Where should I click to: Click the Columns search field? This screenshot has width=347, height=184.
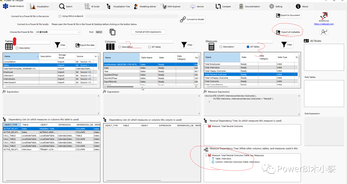coord(146,41)
